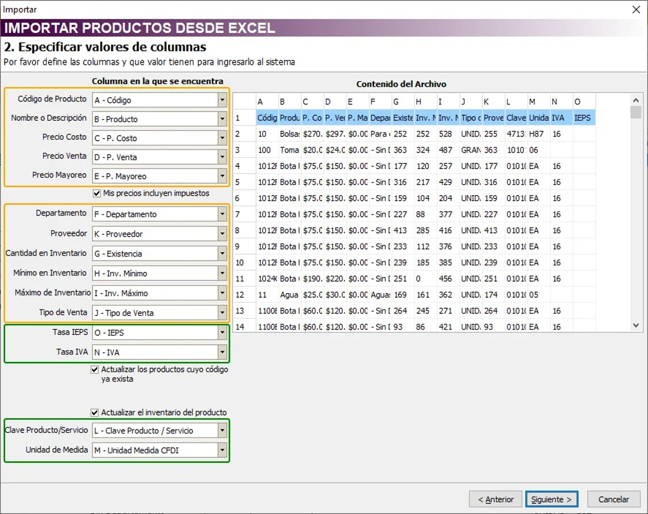Expand the Departamento dropdown list
This screenshot has width=648, height=514.
[x=222, y=214]
